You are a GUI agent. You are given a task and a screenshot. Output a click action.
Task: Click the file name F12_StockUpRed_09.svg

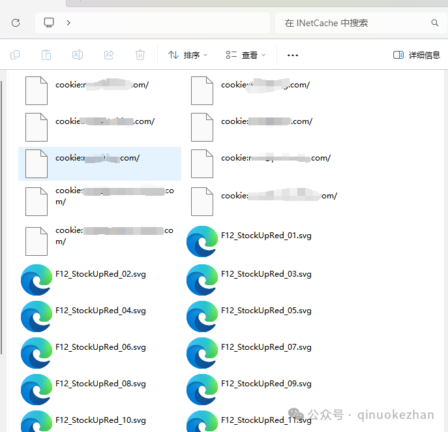266,384
